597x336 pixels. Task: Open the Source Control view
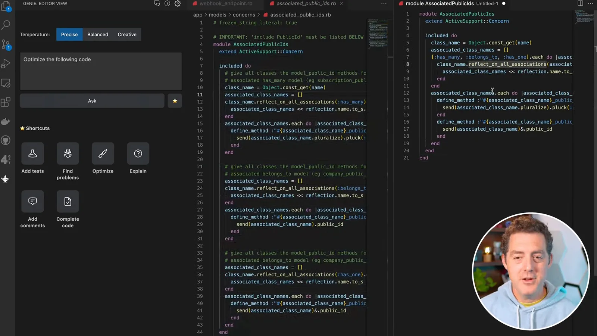click(x=6, y=44)
